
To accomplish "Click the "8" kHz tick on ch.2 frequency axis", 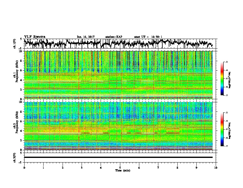I will tap(21, 112).
